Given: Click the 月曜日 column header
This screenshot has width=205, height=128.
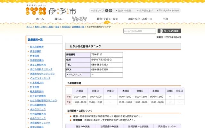Looking at the screenshot, I should (80, 91).
